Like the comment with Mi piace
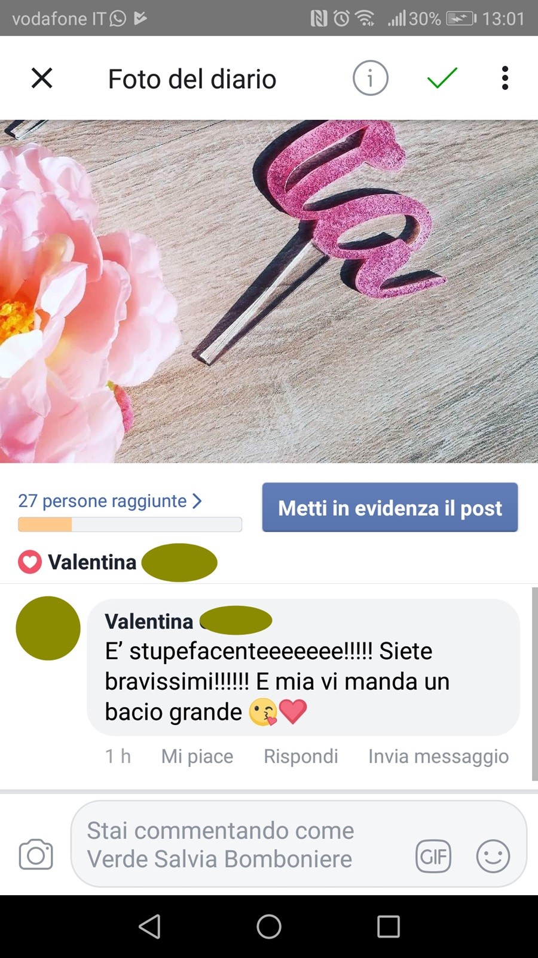The width and height of the screenshot is (538, 958). 197,756
